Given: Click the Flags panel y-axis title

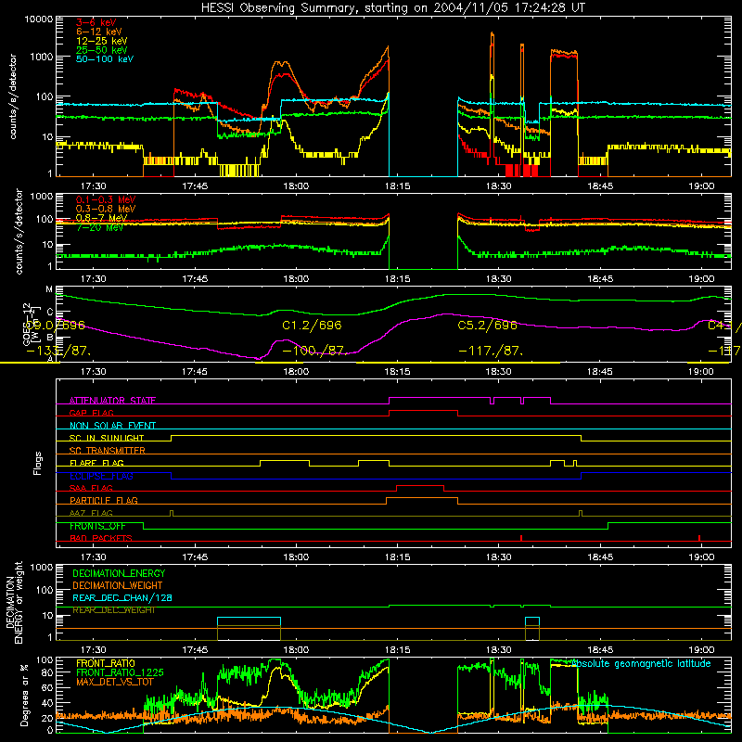Looking at the screenshot, I should pos(37,463).
